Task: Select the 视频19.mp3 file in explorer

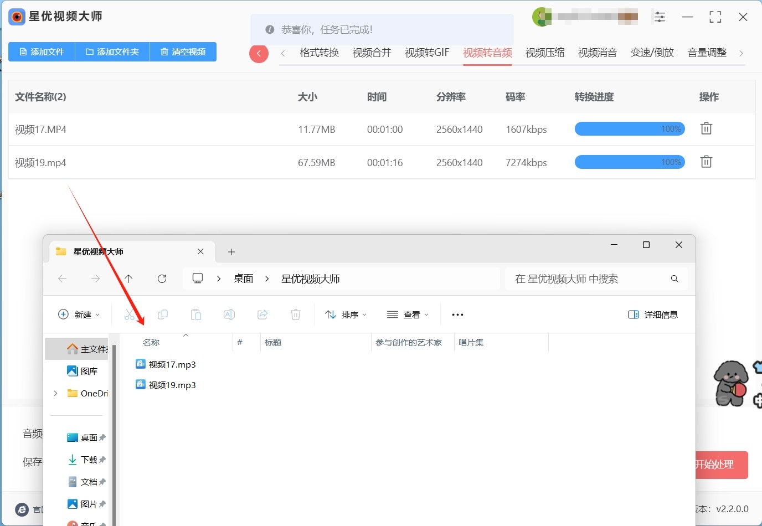Action: click(172, 385)
